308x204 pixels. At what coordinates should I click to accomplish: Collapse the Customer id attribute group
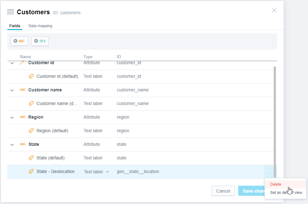tap(12, 63)
